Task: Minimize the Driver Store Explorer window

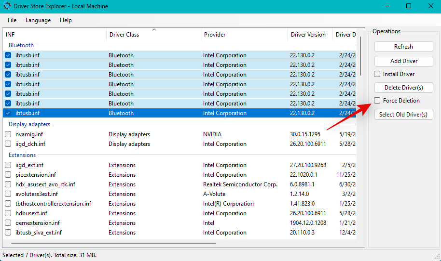Action: click(387, 6)
